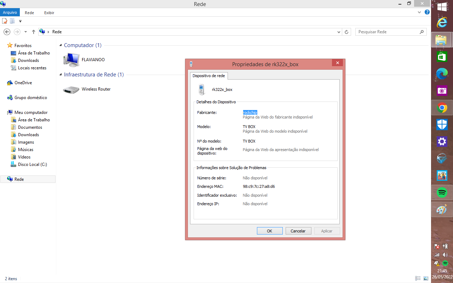Open the Help question mark icon
The height and width of the screenshot is (283, 453).
tap(427, 12)
